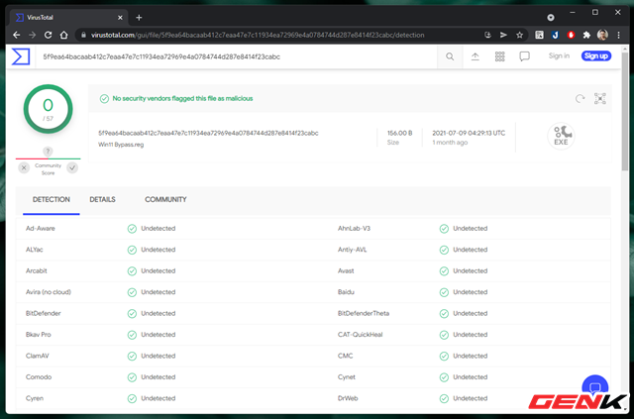Click the browser address bar URL
The image size is (634, 419).
point(258,36)
